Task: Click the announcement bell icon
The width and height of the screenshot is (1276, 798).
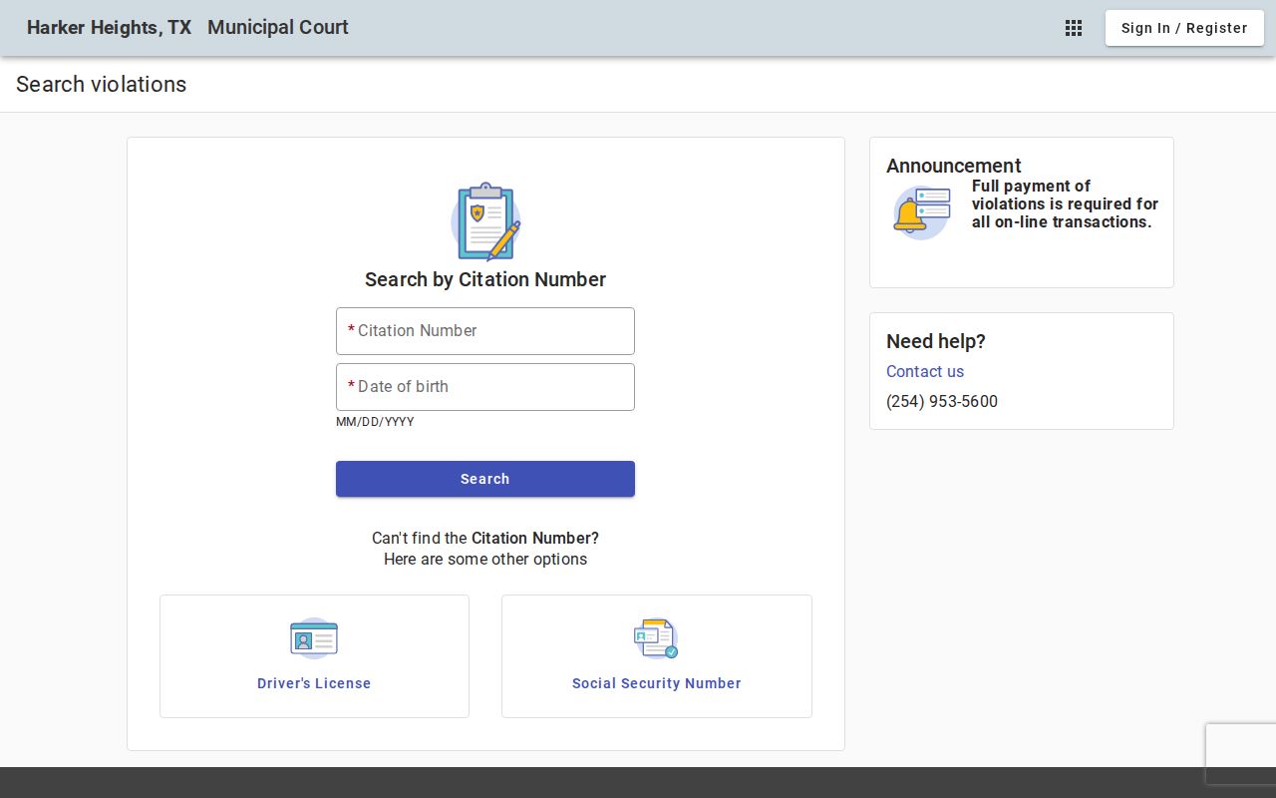Action: (x=922, y=212)
